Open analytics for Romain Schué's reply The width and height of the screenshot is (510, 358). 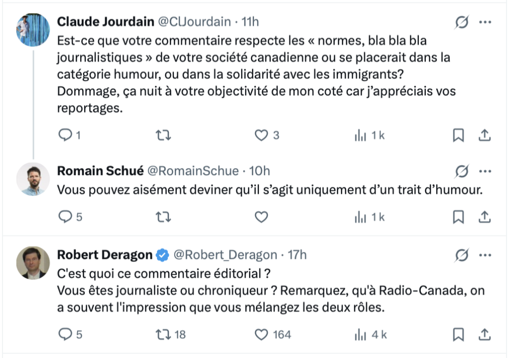coord(361,217)
